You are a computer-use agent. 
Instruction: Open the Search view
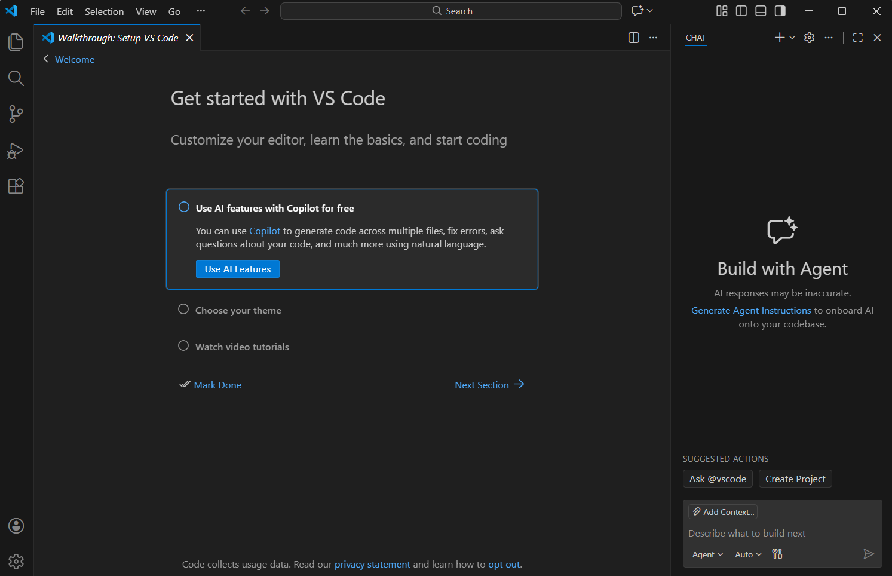16,78
